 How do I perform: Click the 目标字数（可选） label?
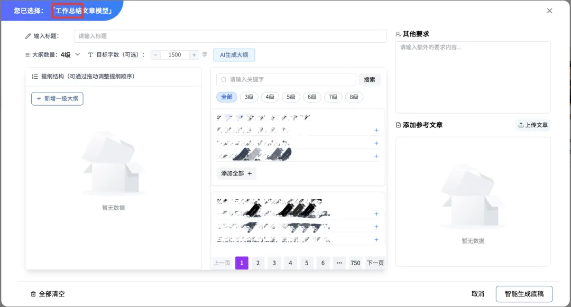coord(121,55)
